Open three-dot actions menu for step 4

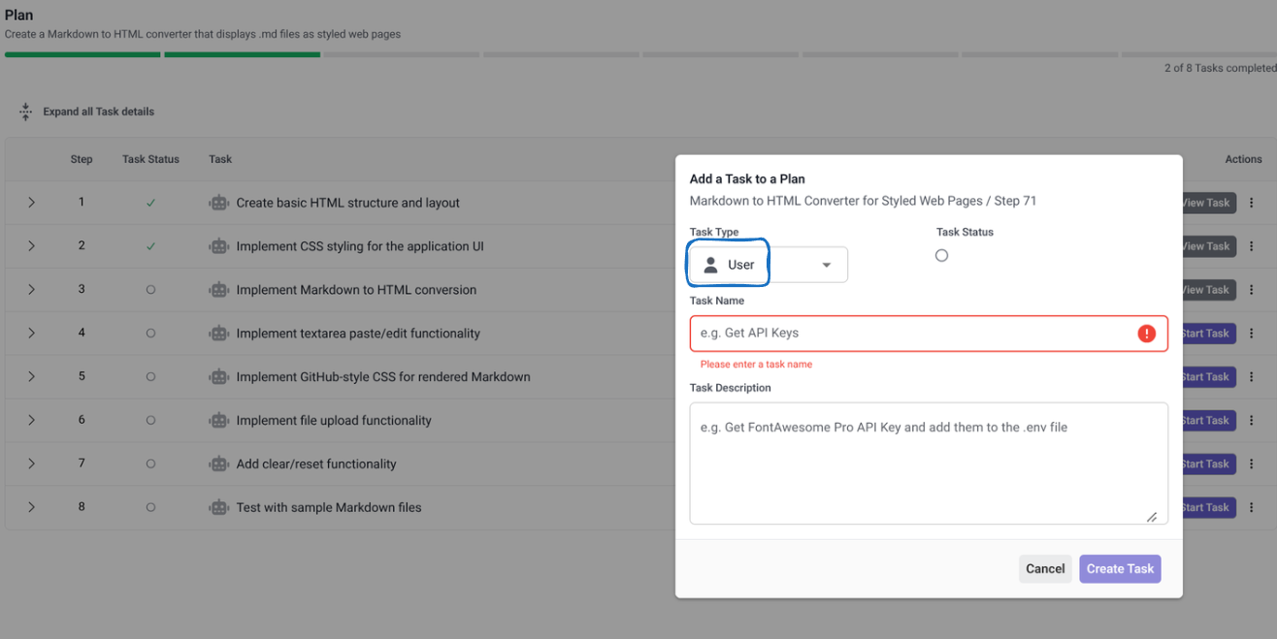point(1251,334)
